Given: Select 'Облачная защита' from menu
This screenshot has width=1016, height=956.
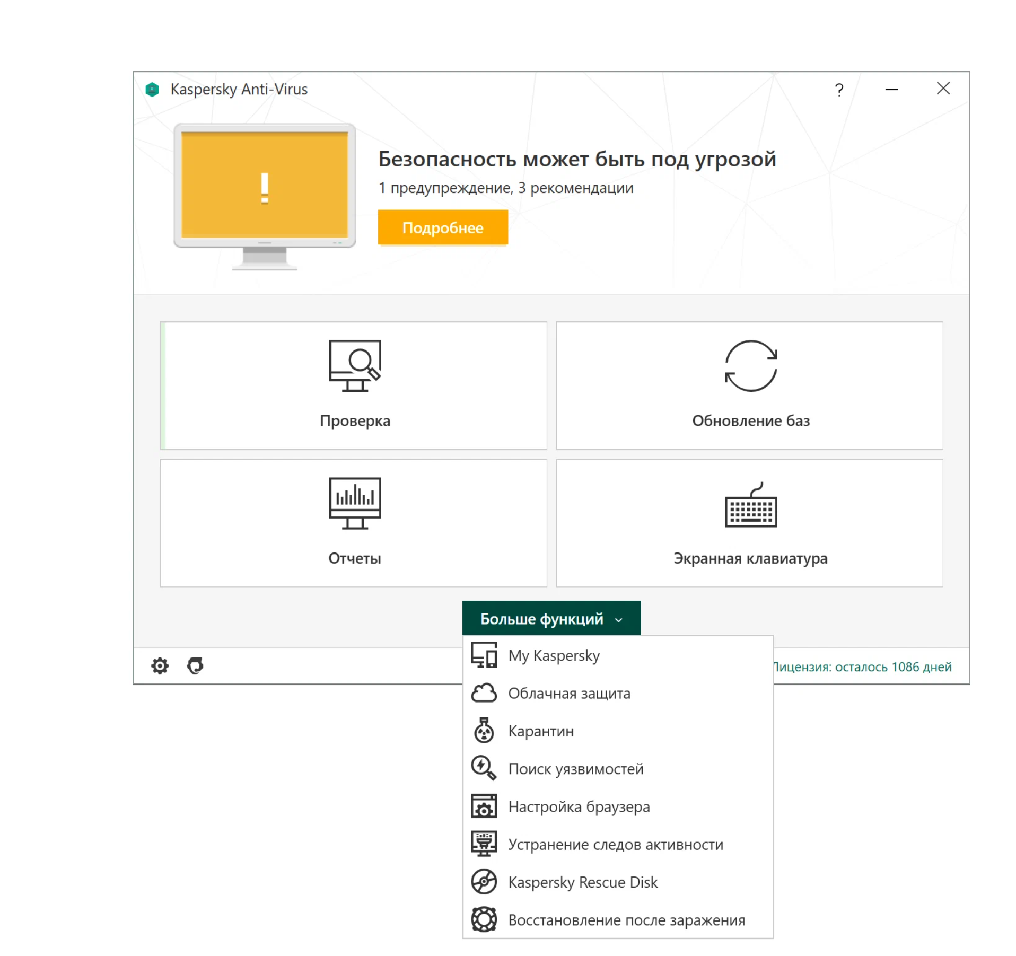Looking at the screenshot, I should (x=618, y=692).
